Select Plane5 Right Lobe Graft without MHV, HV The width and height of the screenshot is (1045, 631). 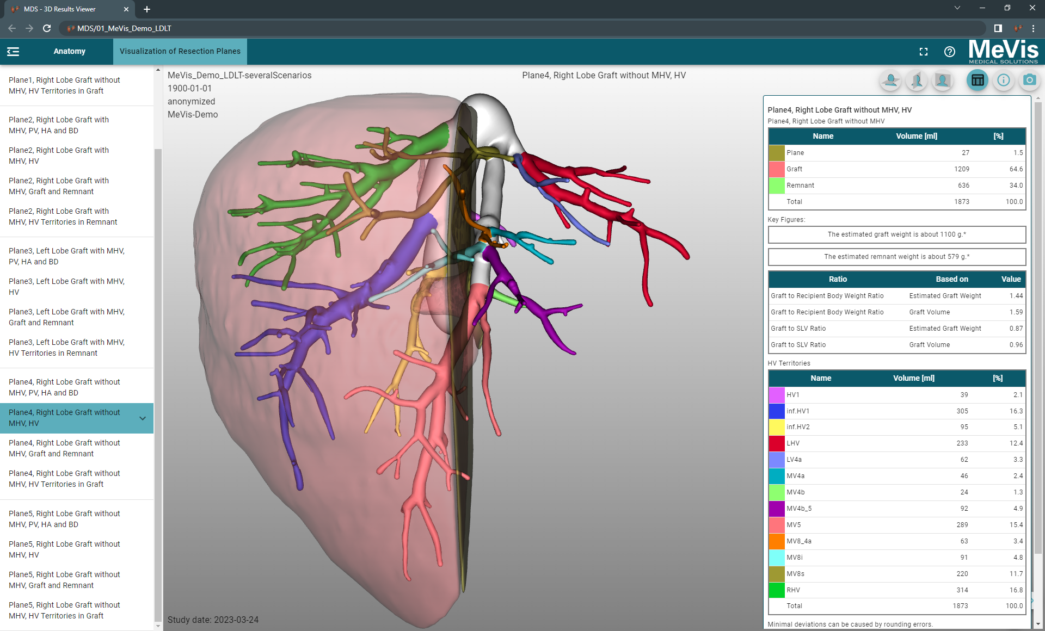coord(77,549)
